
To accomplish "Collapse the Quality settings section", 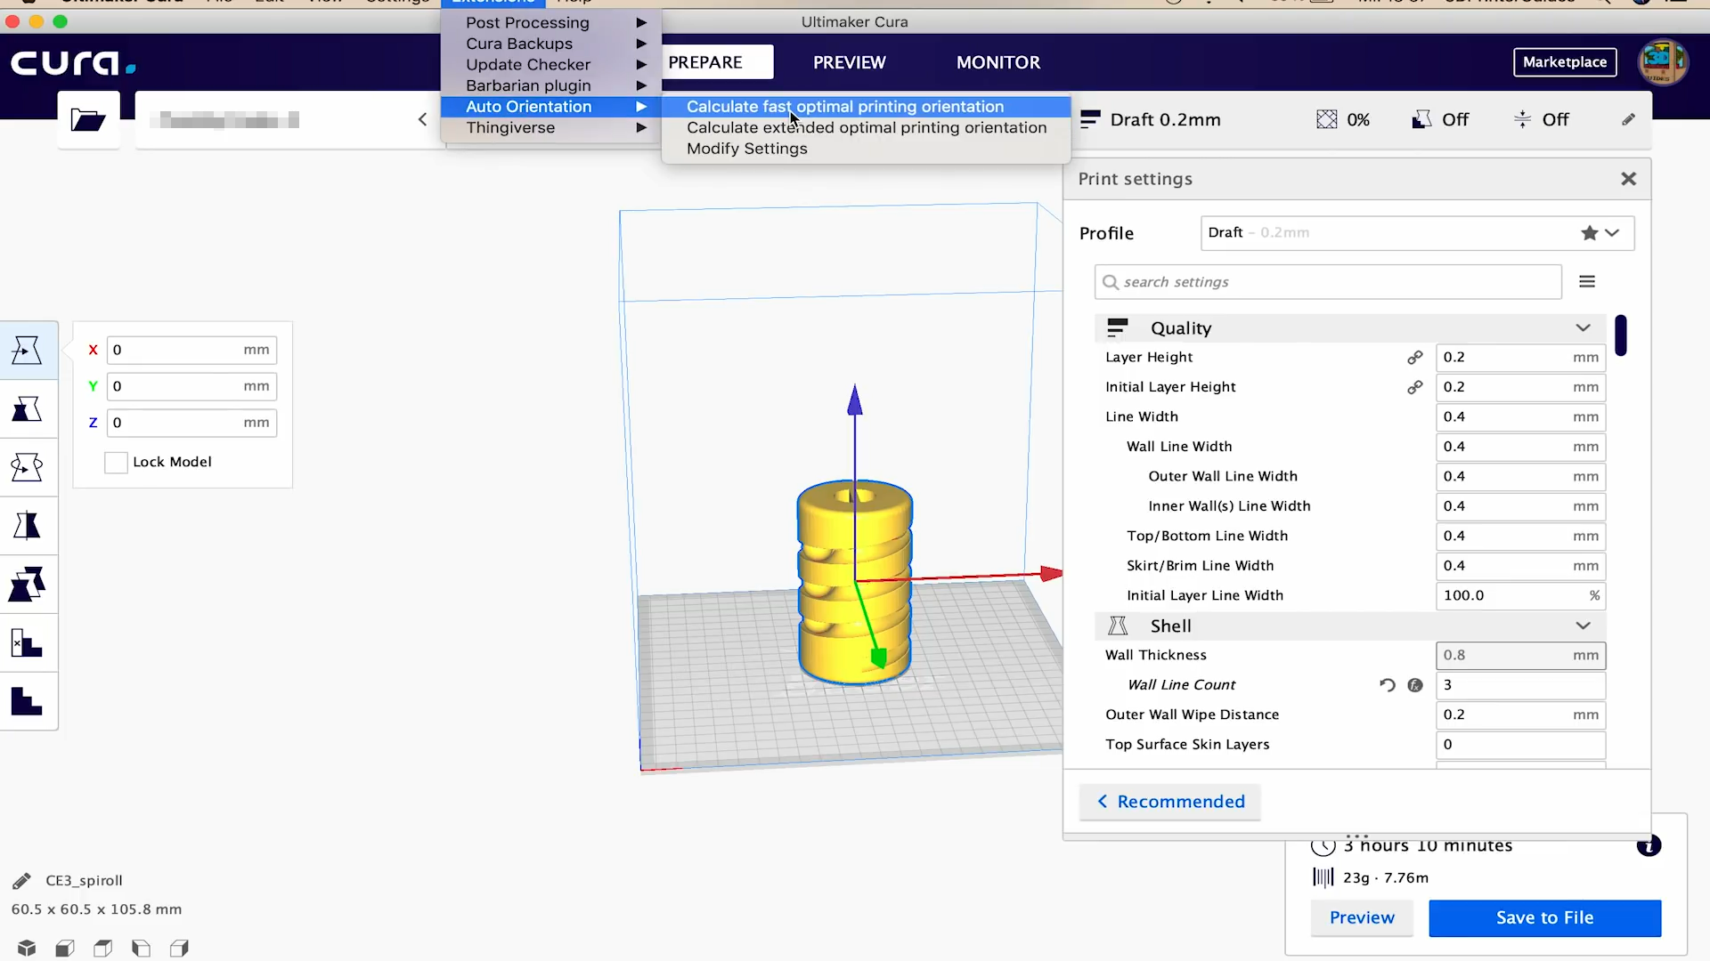I will 1583,328.
